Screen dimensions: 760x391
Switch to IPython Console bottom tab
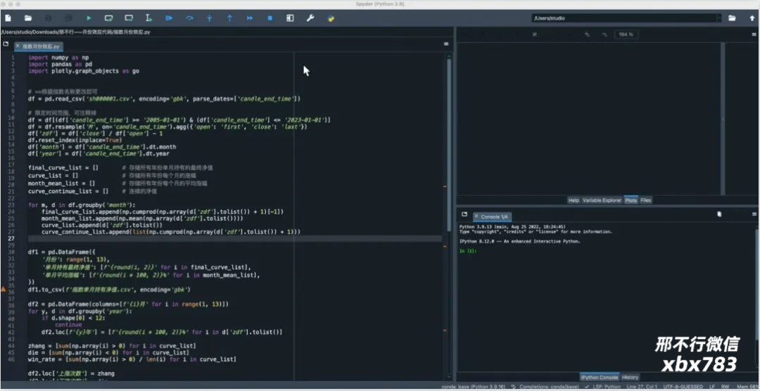click(600, 377)
